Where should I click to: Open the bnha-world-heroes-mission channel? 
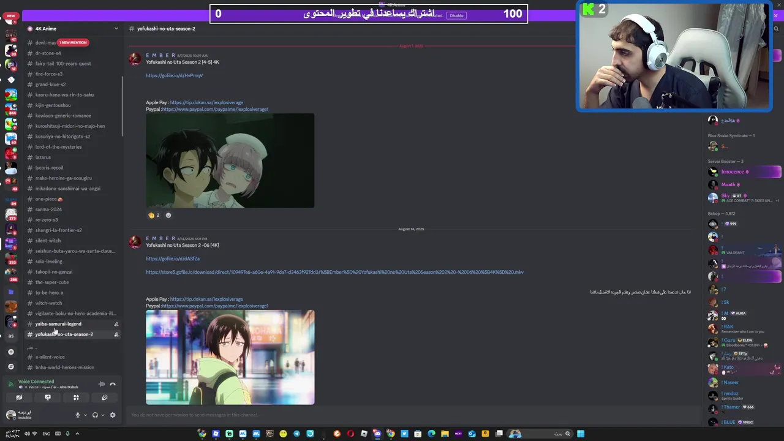coord(73,367)
